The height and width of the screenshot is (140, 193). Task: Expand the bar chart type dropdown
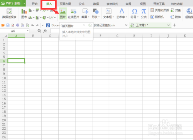(x=41, y=10)
